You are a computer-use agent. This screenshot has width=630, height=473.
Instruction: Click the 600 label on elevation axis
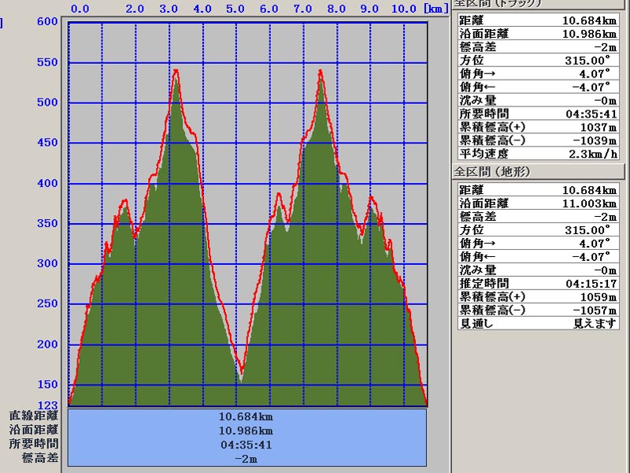[x=48, y=22]
